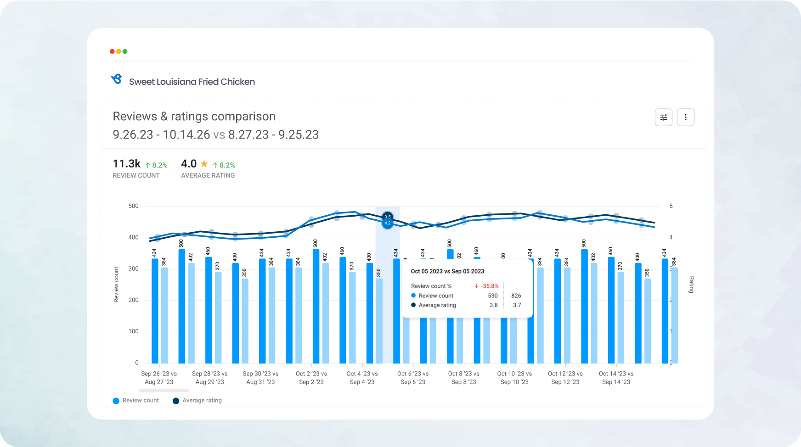Toggle the Review count legend item
This screenshot has width=801, height=447.
tap(135, 400)
